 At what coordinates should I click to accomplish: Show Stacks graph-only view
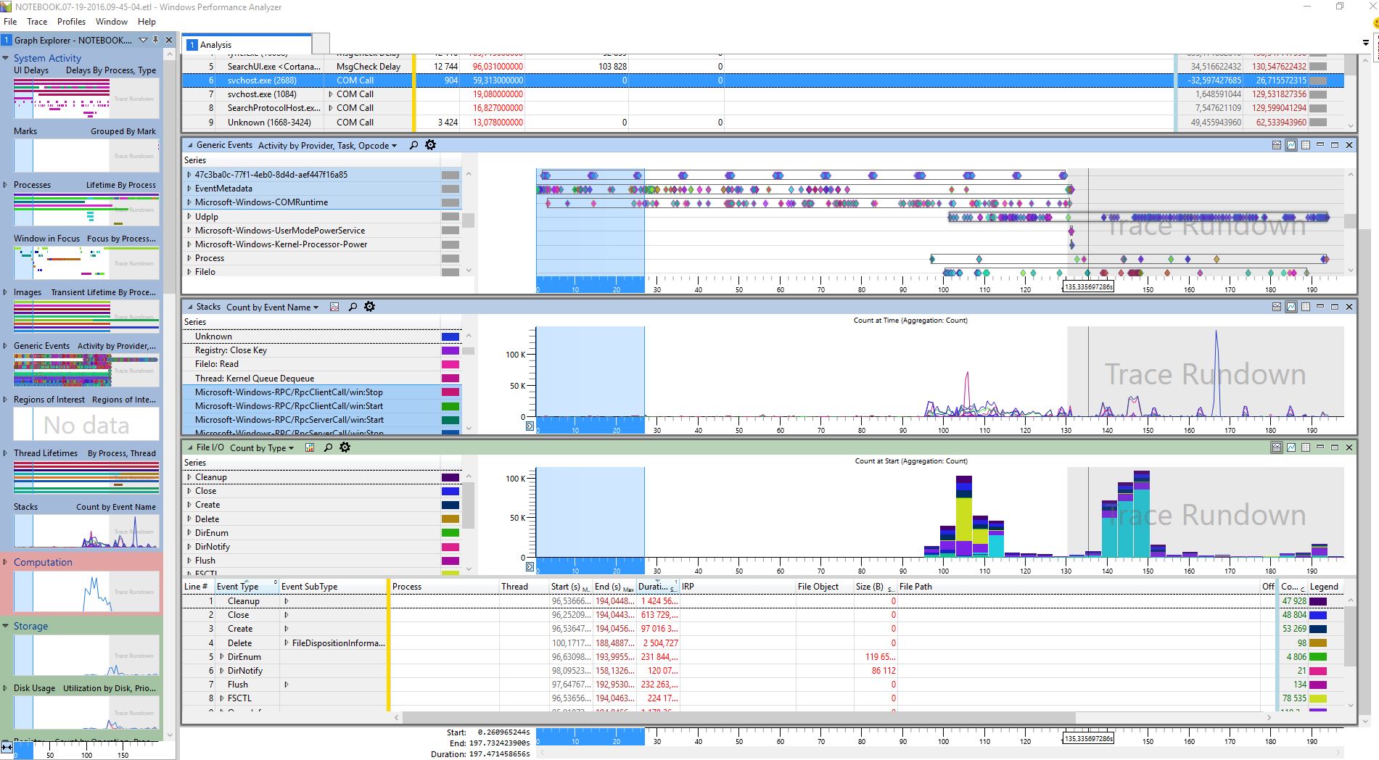pos(1291,307)
